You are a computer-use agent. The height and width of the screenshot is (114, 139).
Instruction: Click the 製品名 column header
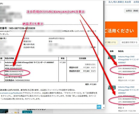121,51
